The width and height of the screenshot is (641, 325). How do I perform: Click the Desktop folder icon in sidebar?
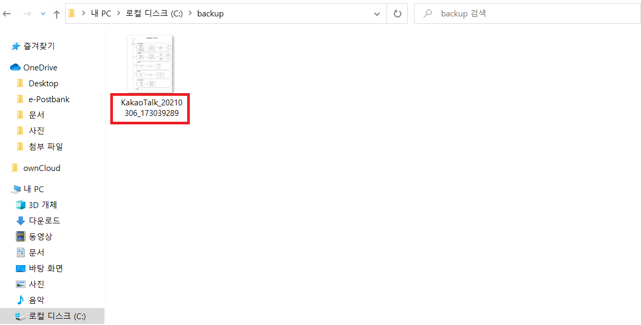tap(20, 83)
